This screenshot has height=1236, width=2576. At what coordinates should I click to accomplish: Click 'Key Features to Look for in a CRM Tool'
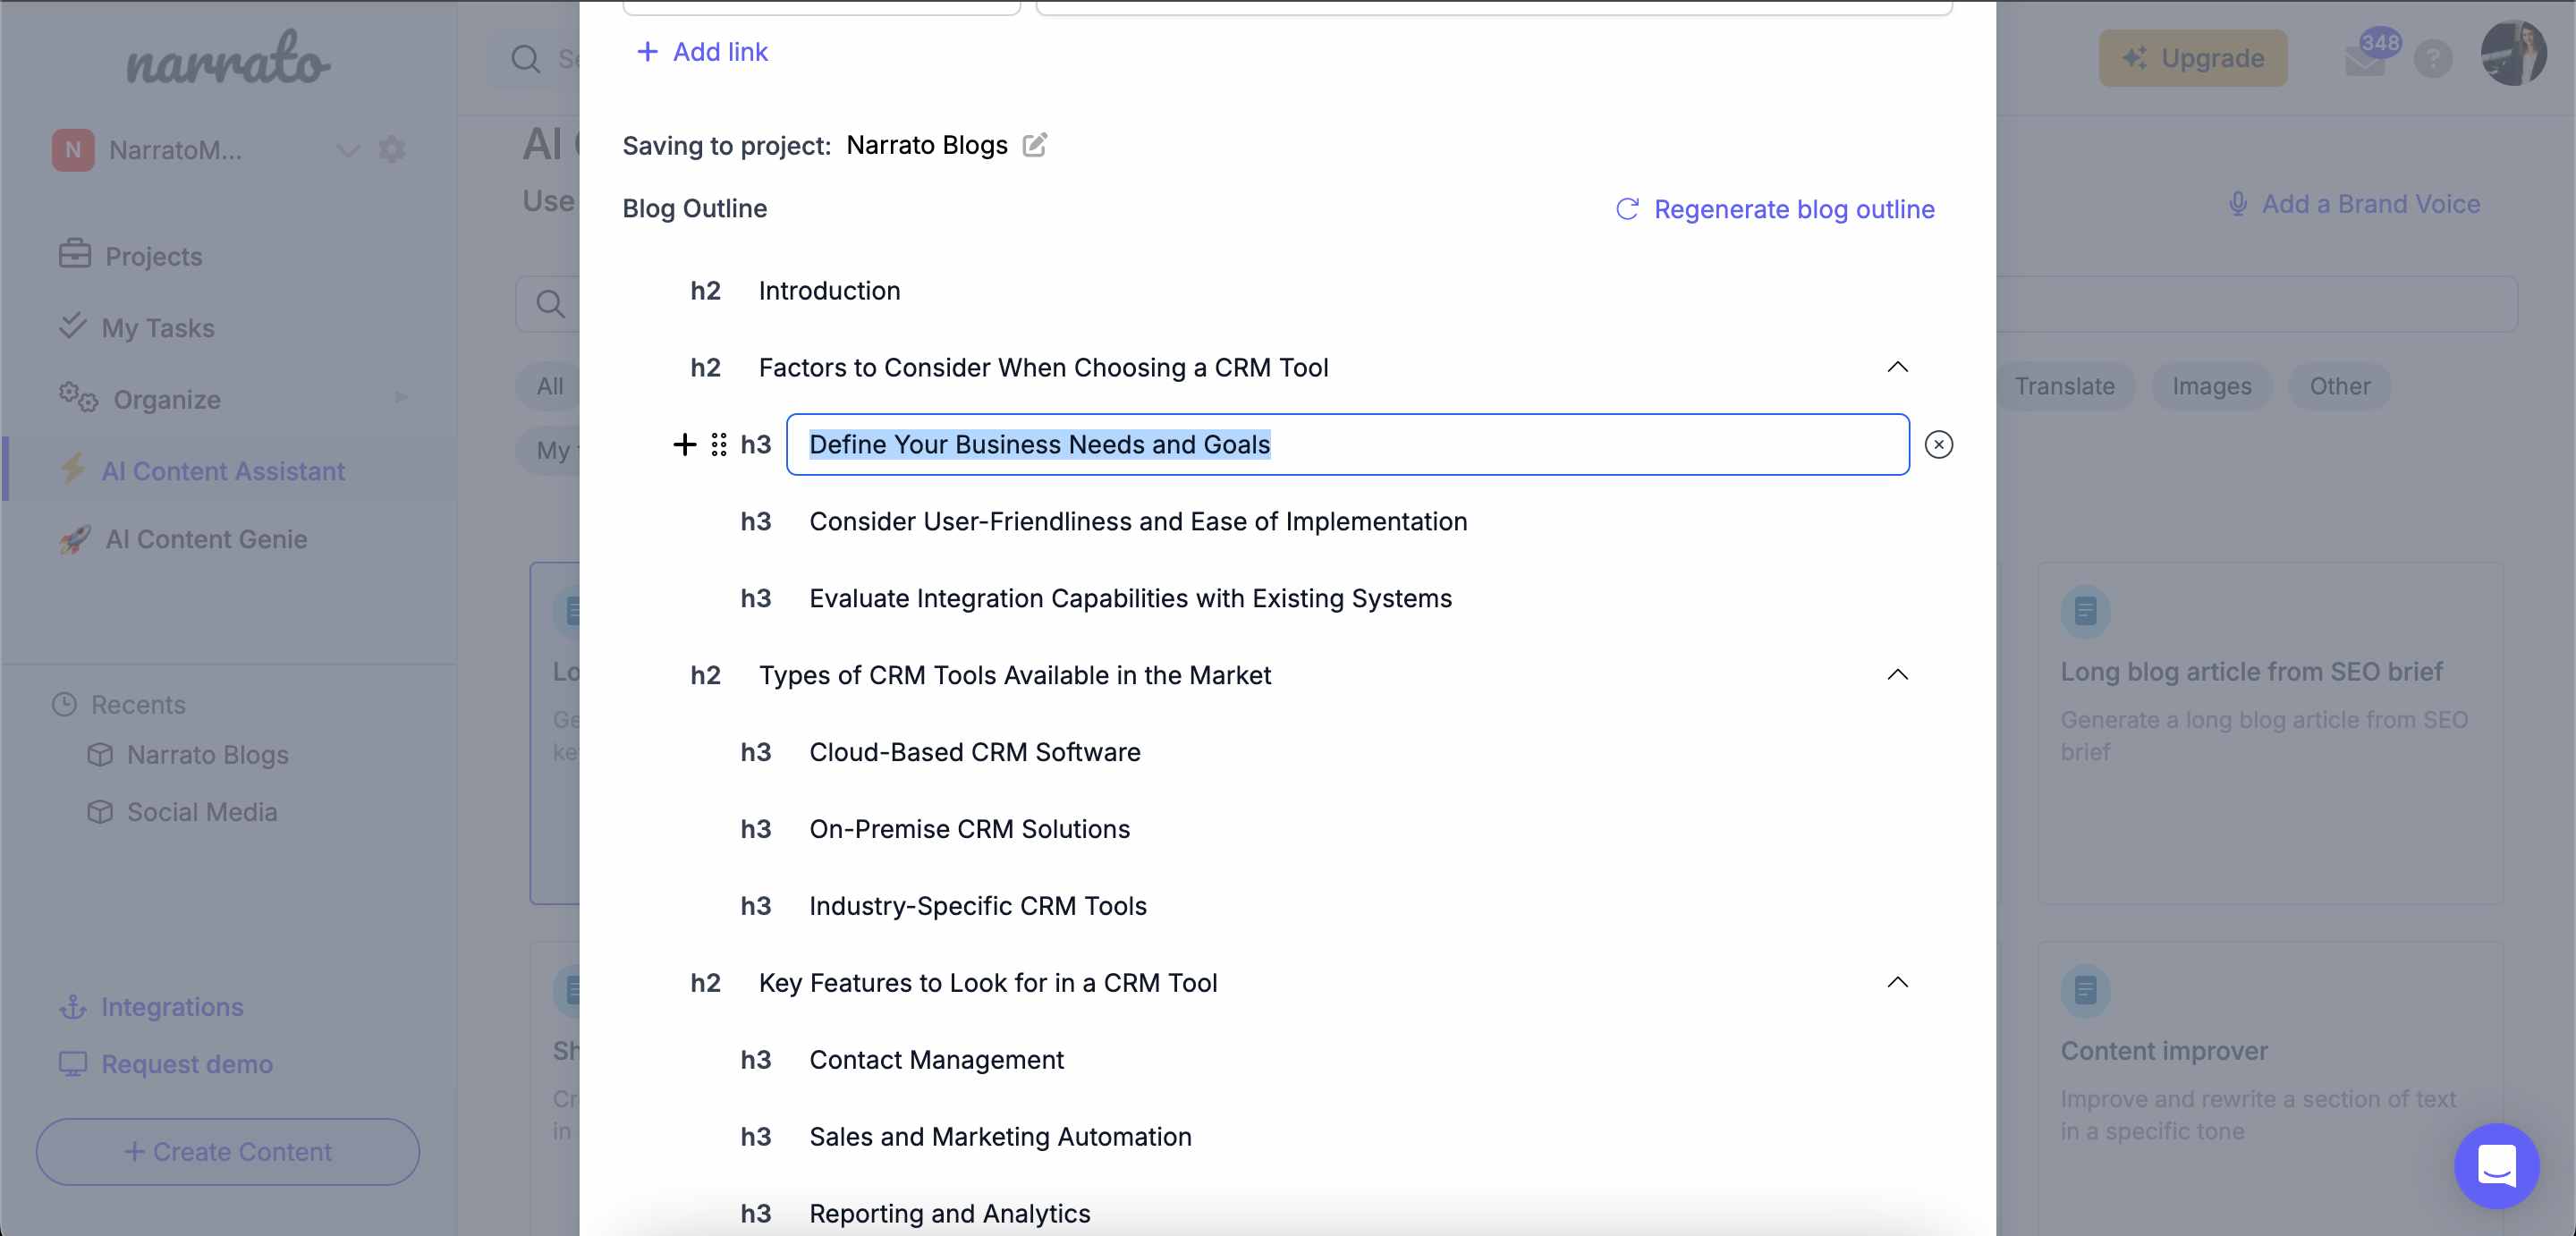coord(987,983)
